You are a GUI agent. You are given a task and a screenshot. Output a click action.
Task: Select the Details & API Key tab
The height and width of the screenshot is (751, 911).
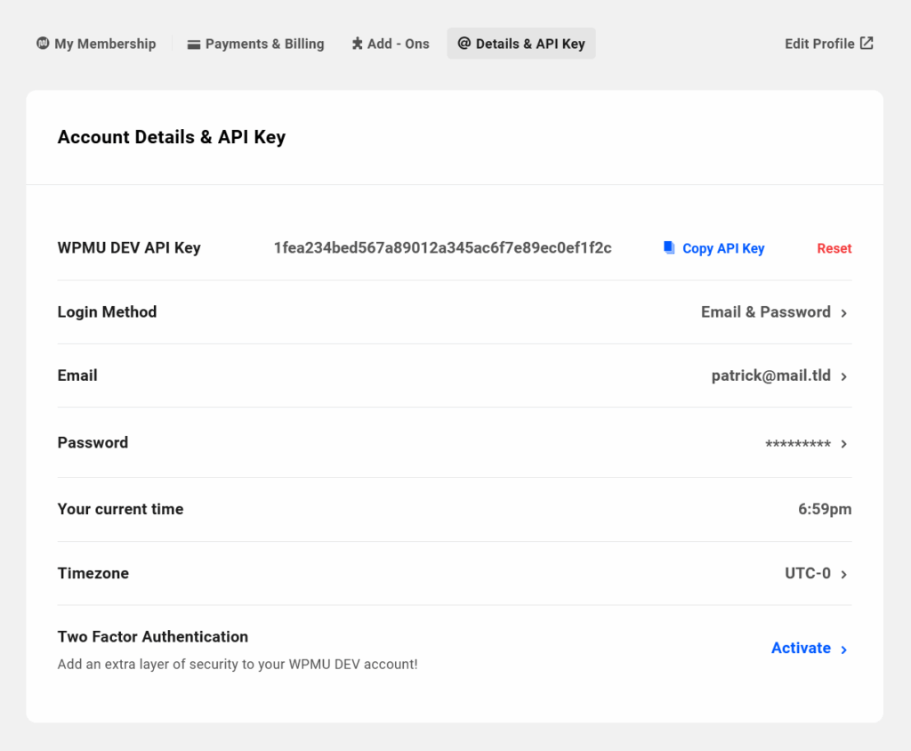521,44
